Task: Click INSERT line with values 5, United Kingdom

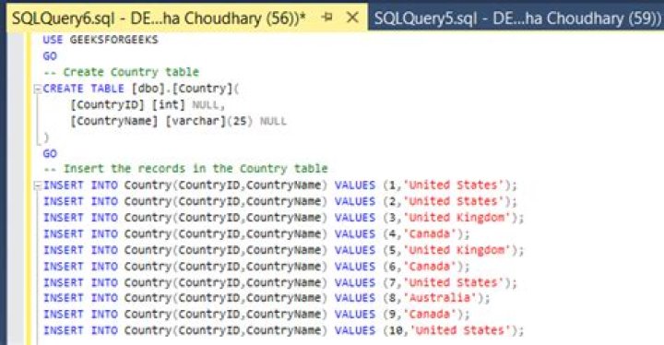Action: point(283,250)
